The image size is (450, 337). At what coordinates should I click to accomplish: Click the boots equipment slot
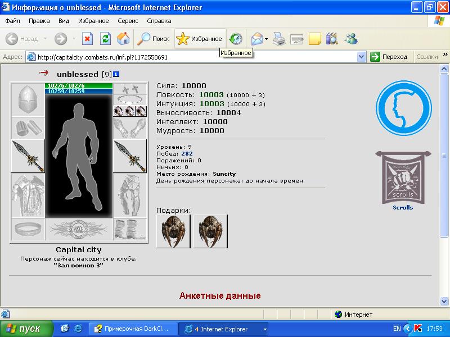coord(130,229)
